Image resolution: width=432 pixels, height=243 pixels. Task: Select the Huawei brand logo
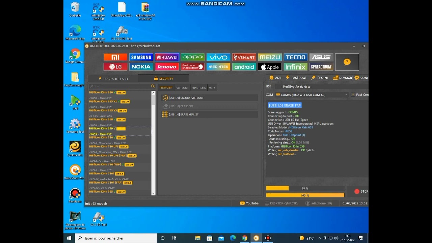pyautogui.click(x=167, y=57)
